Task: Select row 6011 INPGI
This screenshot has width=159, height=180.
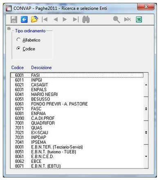Action: (77, 80)
